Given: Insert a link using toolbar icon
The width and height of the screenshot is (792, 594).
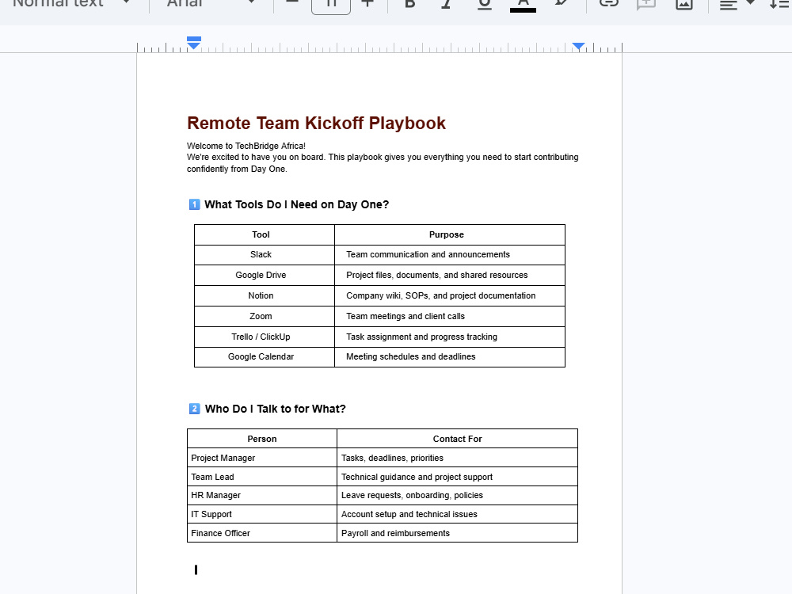Looking at the screenshot, I should pos(608,4).
